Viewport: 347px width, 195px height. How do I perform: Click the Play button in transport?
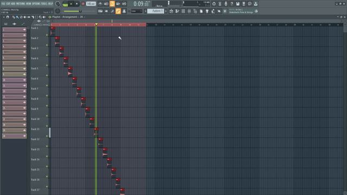pos(71,4)
